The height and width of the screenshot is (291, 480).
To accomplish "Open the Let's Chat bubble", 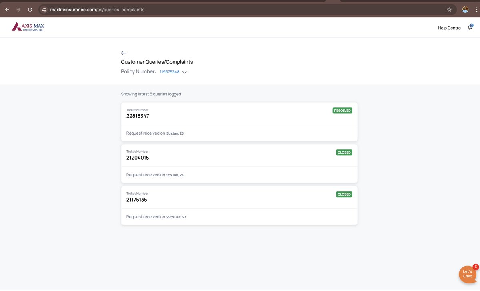I will [468, 274].
